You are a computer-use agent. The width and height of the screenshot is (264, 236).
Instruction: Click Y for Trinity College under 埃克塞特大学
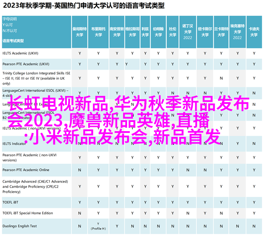click(x=238, y=78)
